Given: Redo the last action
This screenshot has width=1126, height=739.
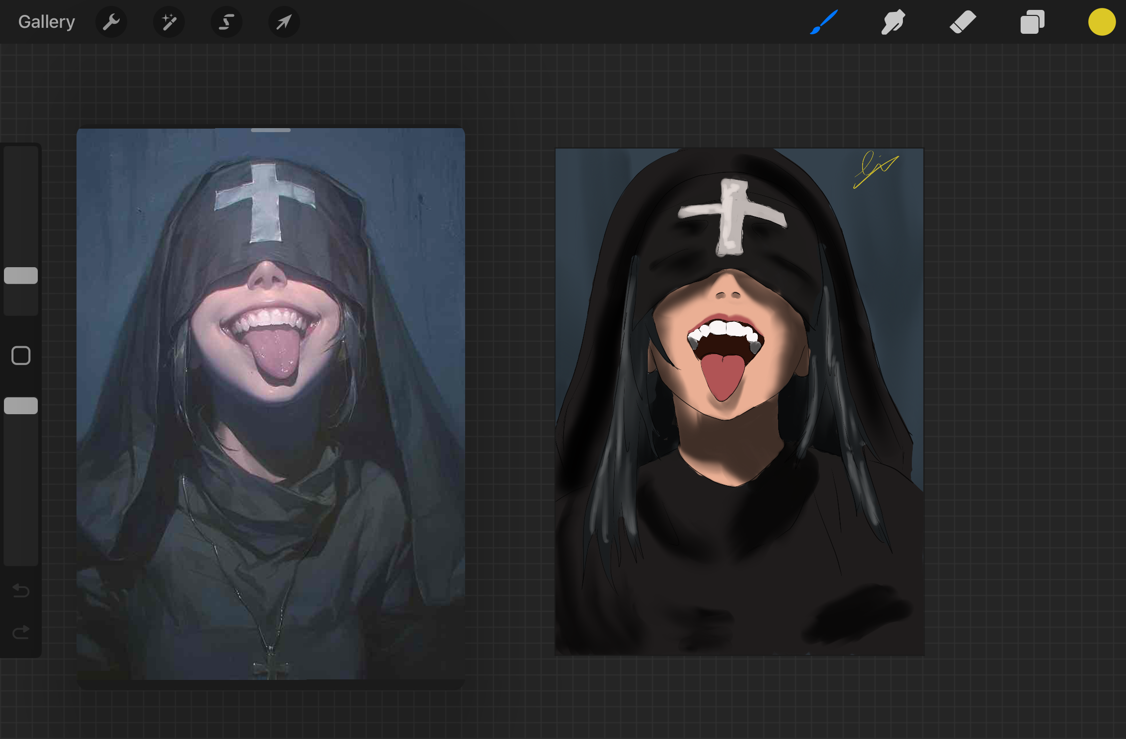Looking at the screenshot, I should coord(21,632).
